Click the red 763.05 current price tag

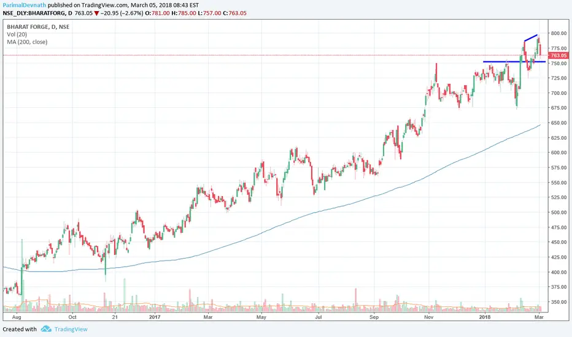(558, 55)
